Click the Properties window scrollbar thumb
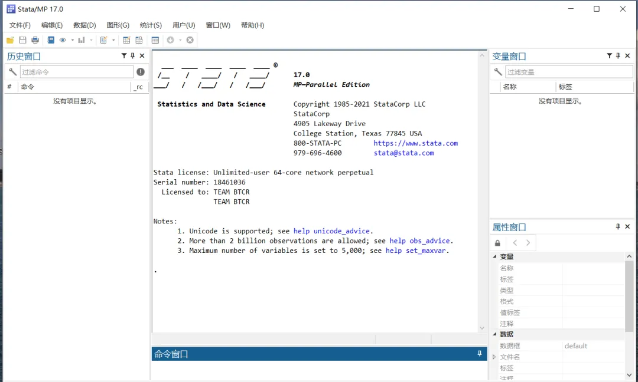638x382 pixels. (x=629, y=296)
